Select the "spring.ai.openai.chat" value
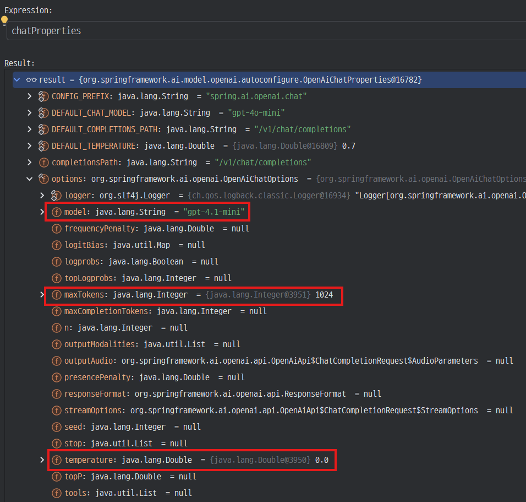 coord(256,96)
